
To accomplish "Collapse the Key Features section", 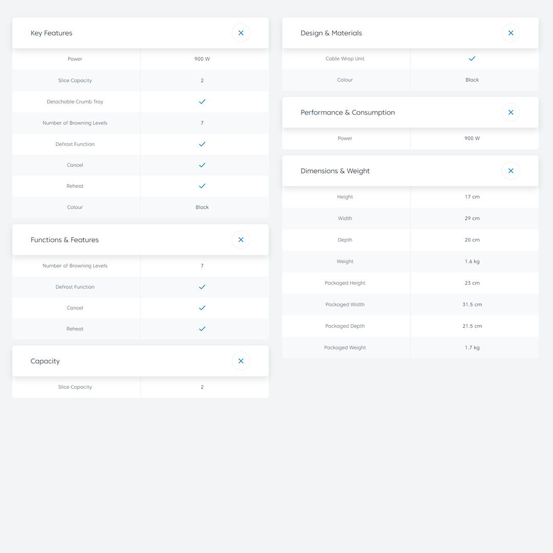I will [x=241, y=33].
